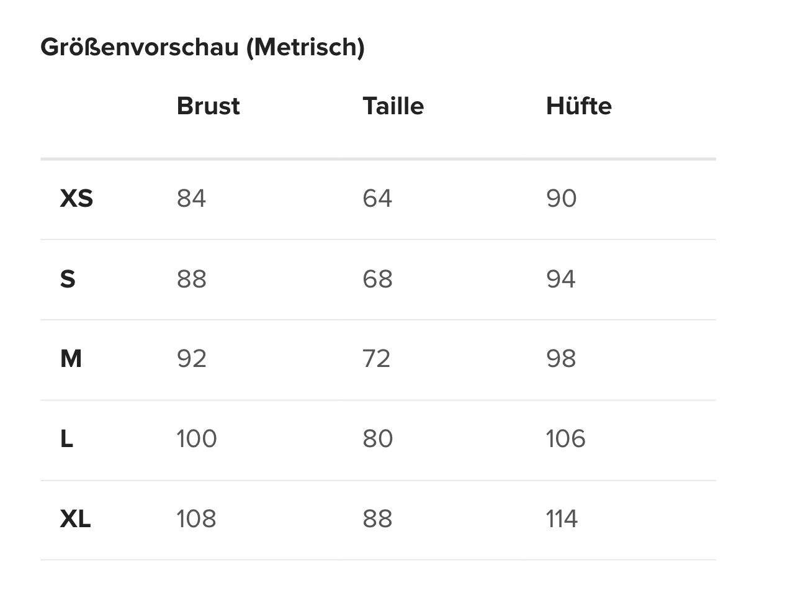Click the XS Brust value 84

point(191,199)
